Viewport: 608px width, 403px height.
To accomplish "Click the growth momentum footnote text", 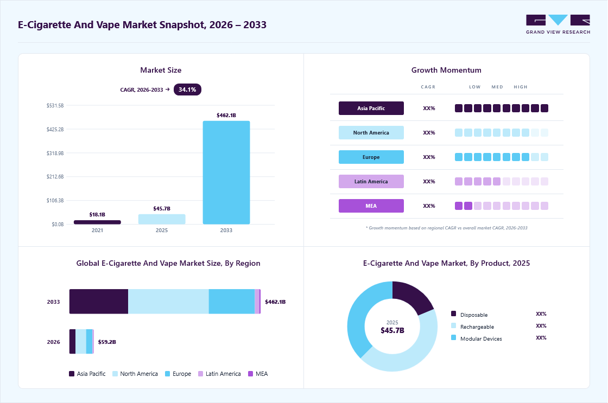I will click(x=446, y=228).
